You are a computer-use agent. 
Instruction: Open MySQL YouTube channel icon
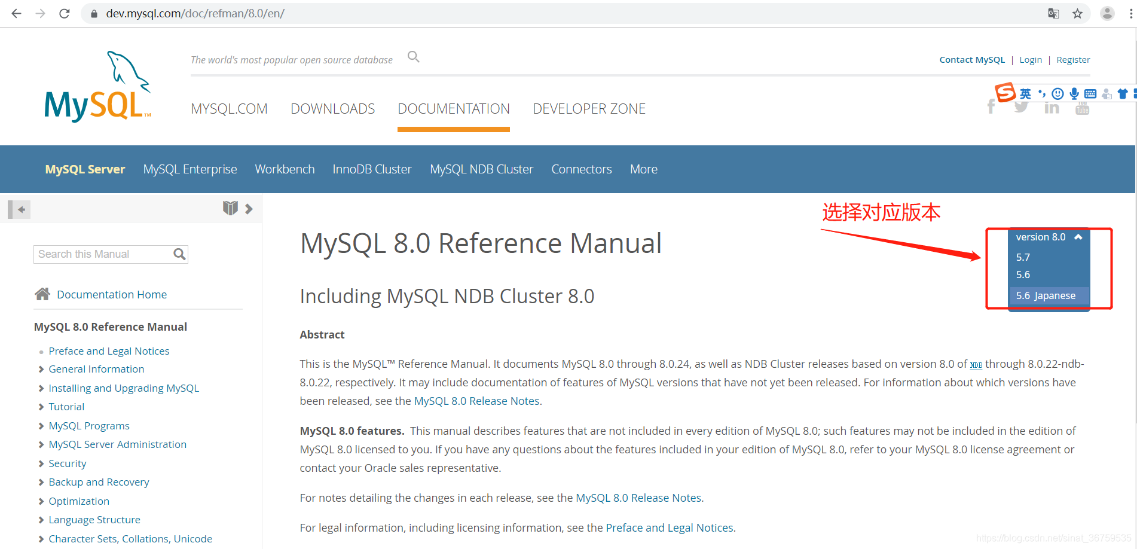click(x=1082, y=108)
